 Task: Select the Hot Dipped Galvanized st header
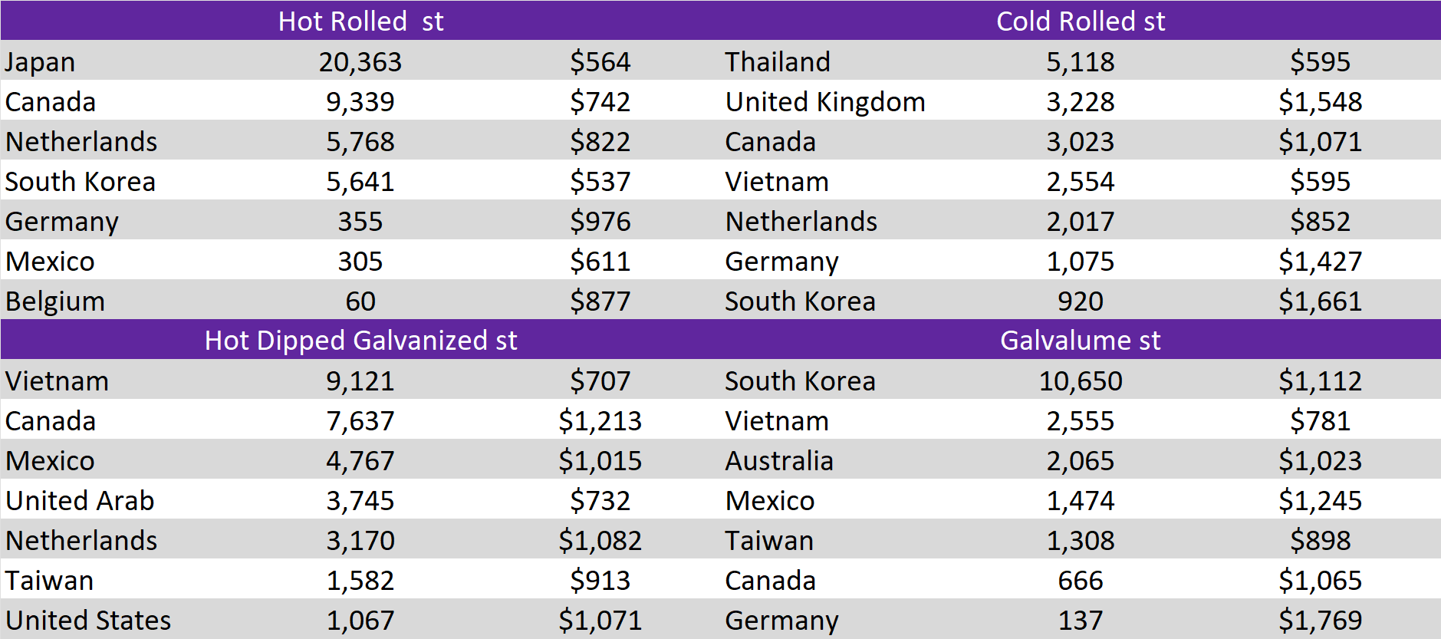pos(360,340)
